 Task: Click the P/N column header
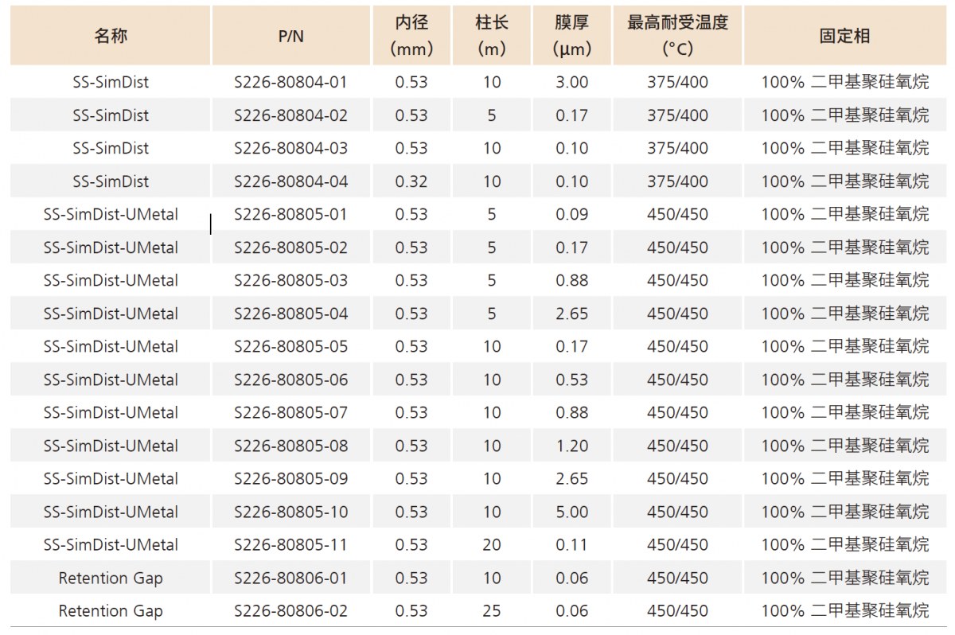[x=291, y=36]
